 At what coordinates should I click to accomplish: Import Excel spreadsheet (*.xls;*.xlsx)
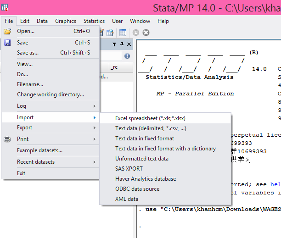[165, 118]
